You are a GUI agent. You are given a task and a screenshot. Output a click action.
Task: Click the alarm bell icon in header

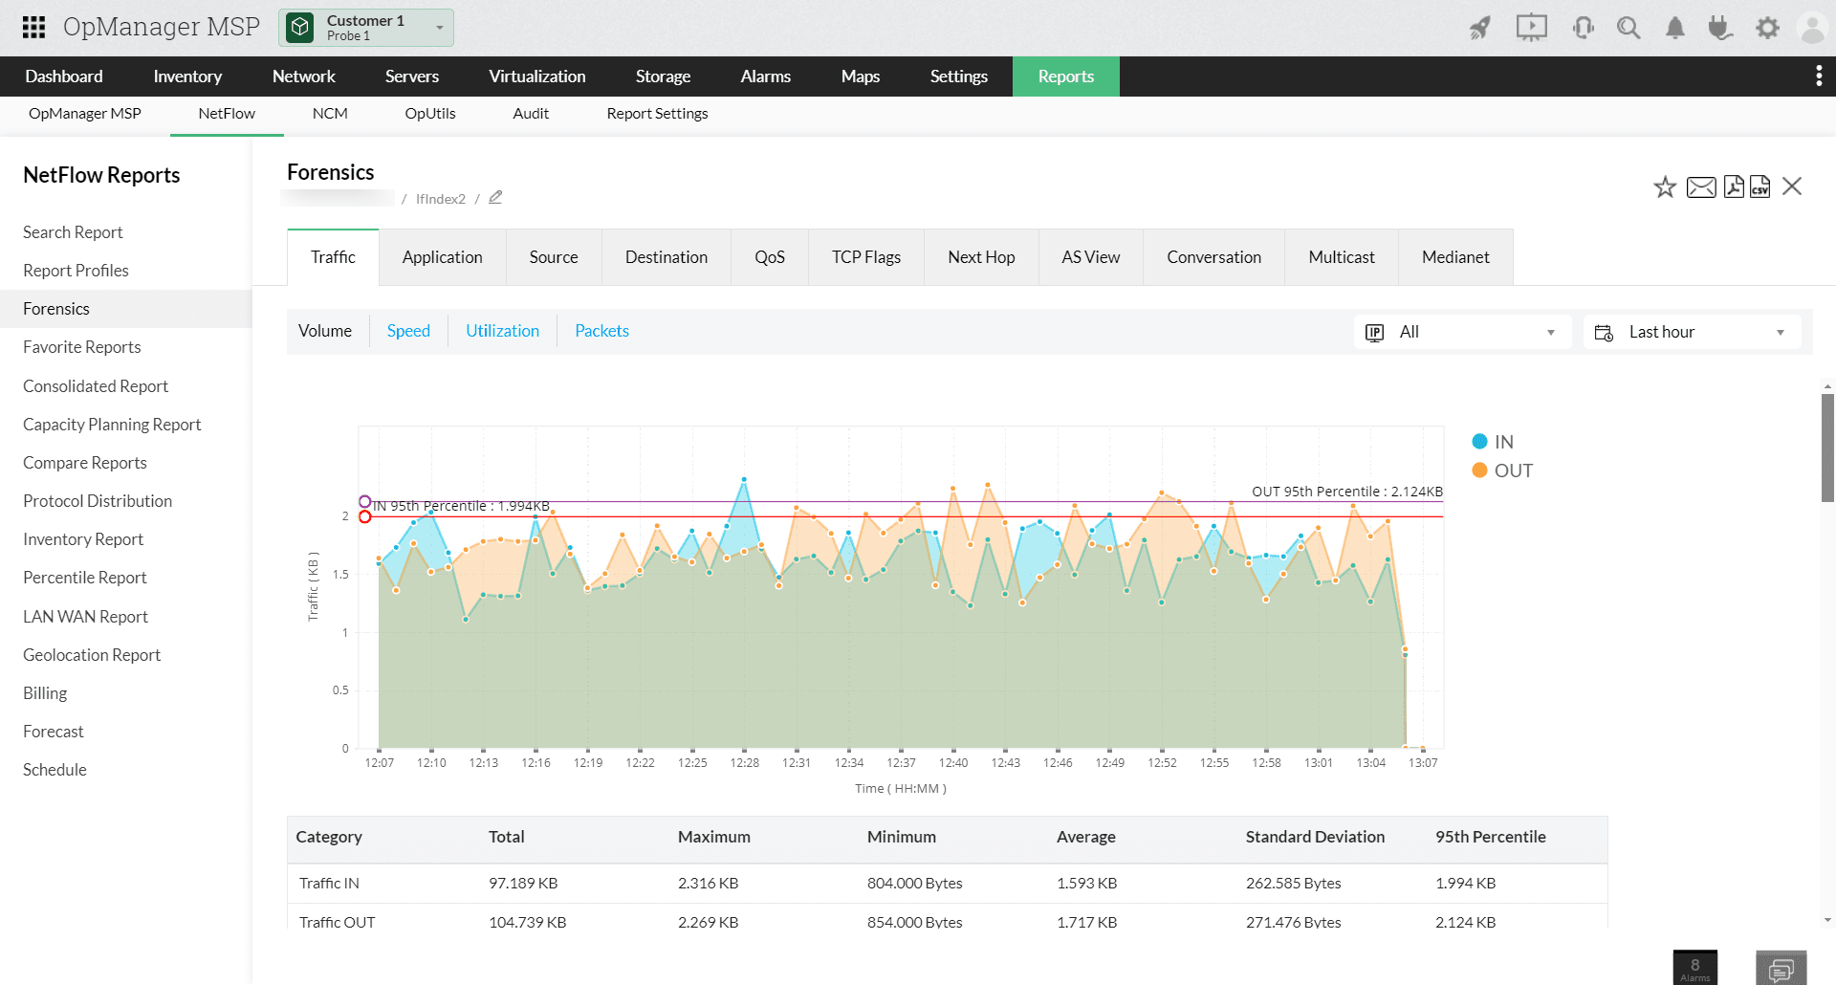(1674, 28)
